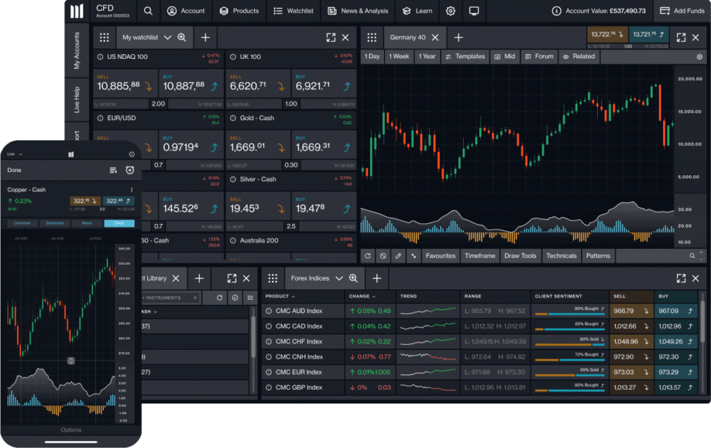
Task: Click the add price alert clock icon on phone
Action: (130, 170)
